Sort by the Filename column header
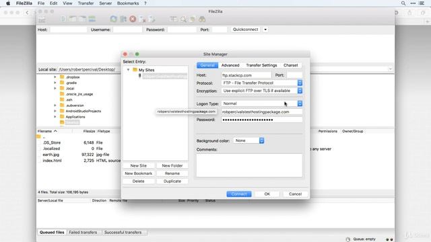Screen dimensions: 431x242 55,131
